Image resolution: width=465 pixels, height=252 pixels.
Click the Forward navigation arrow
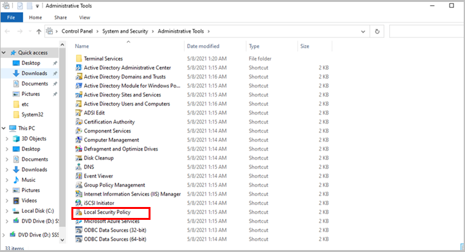pos(19,32)
